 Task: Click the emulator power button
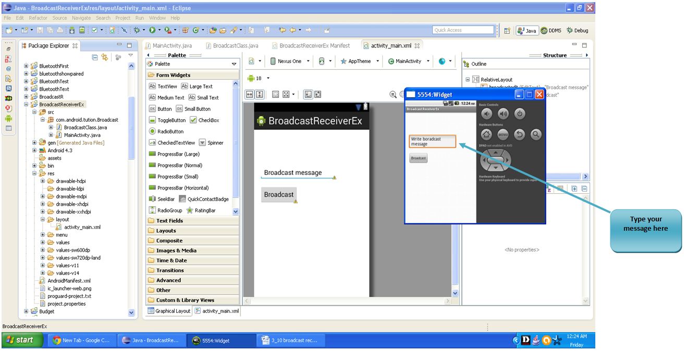[519, 114]
